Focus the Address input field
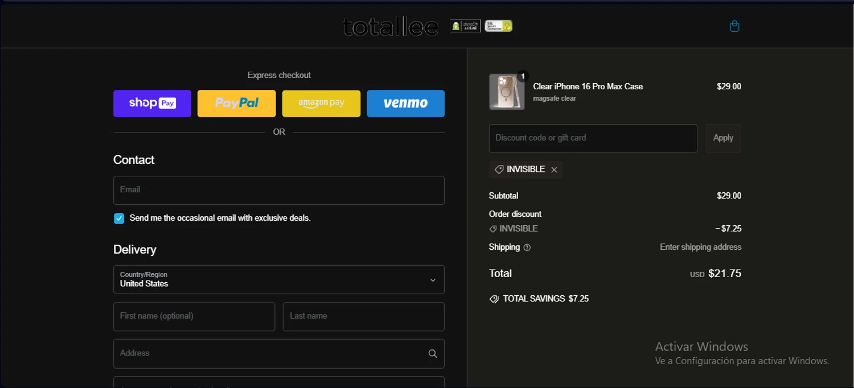 point(279,353)
